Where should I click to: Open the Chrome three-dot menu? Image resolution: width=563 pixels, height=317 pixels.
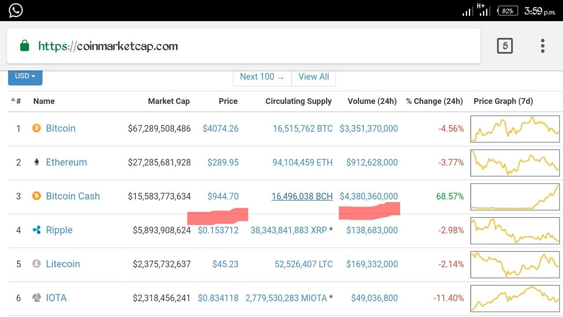click(x=543, y=46)
